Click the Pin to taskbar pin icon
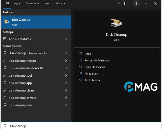Viewport: 162px width, 129px height. tap(80, 80)
